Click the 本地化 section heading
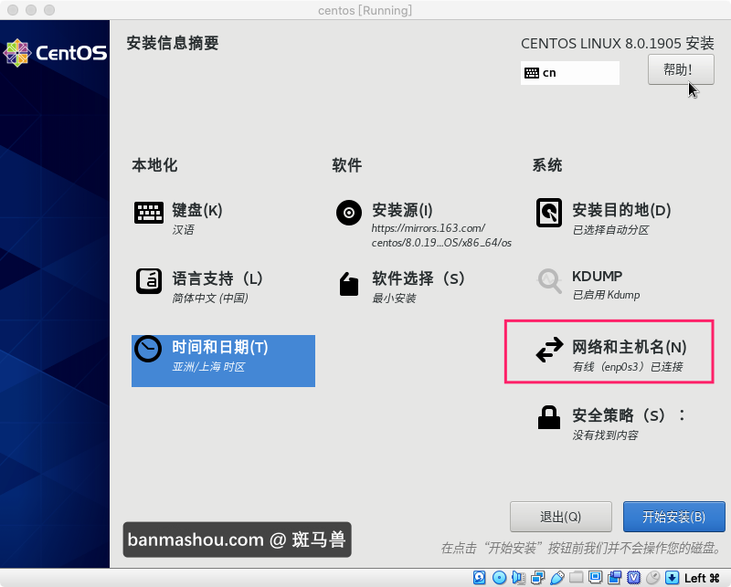This screenshot has width=731, height=587. coord(154,165)
